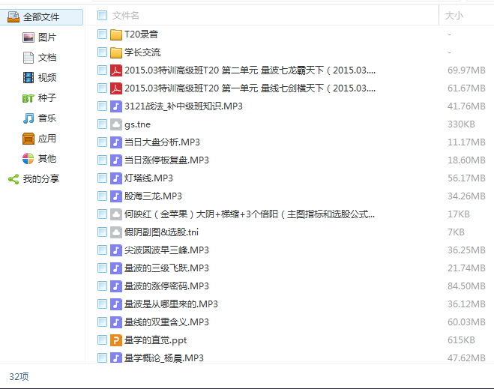
Task: Click the cloud icon of 何映红（金苹果）file
Action: point(116,214)
